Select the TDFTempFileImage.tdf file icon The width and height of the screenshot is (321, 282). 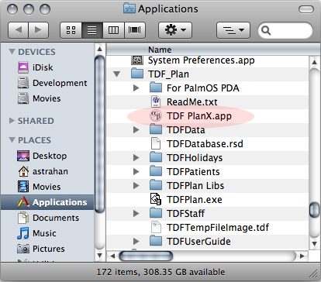point(156,227)
